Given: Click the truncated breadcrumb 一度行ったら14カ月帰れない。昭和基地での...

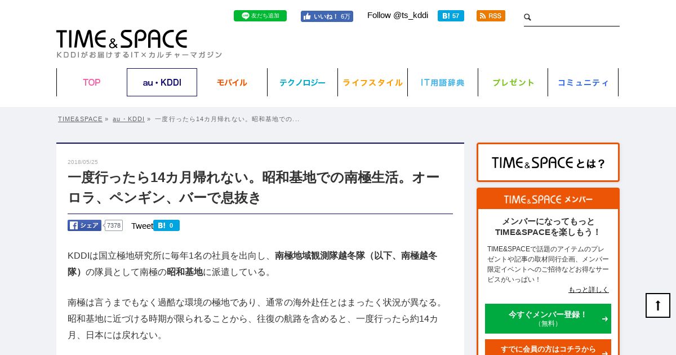Looking at the screenshot, I should pyautogui.click(x=227, y=119).
